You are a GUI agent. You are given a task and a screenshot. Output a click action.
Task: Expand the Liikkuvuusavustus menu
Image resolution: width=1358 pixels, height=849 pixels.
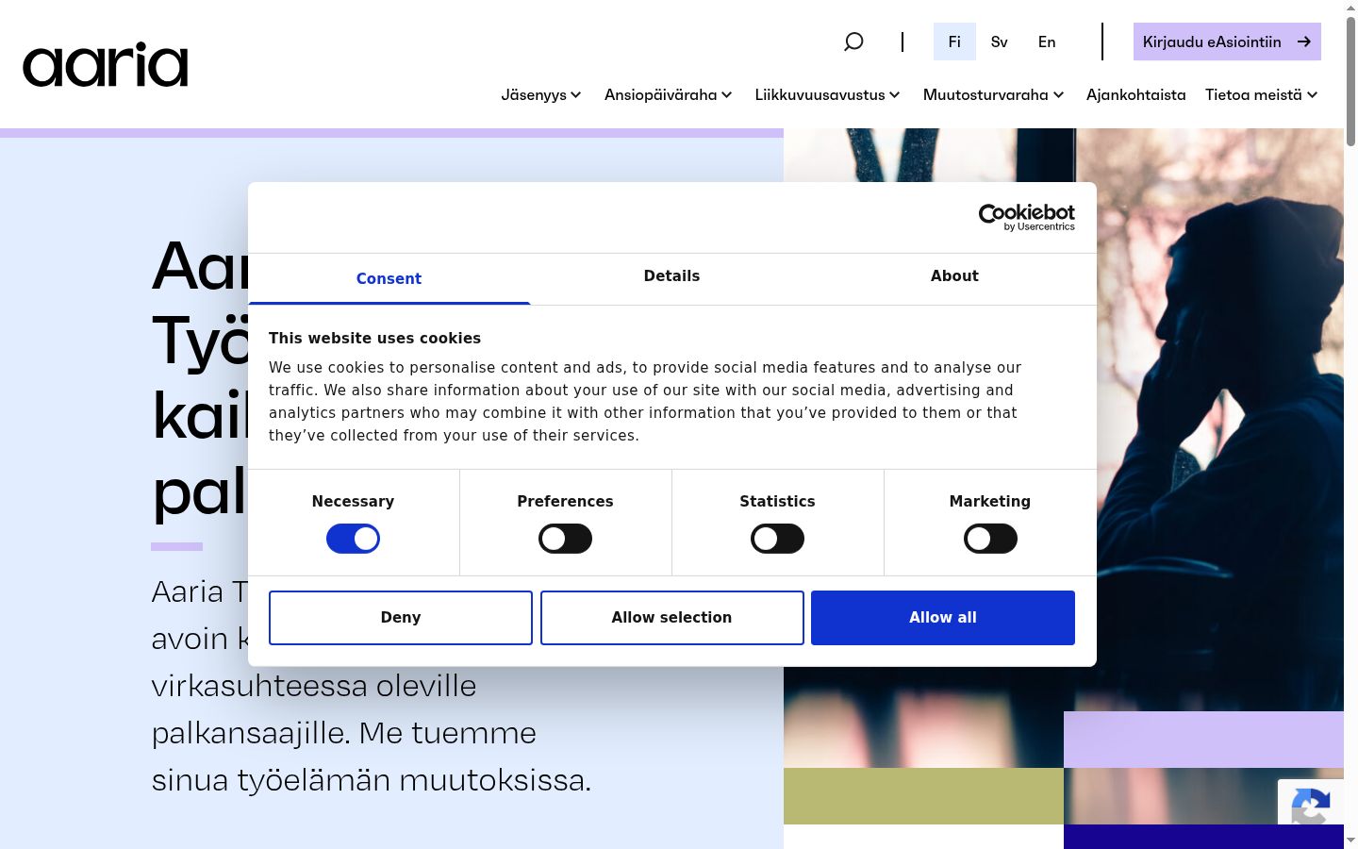[828, 94]
